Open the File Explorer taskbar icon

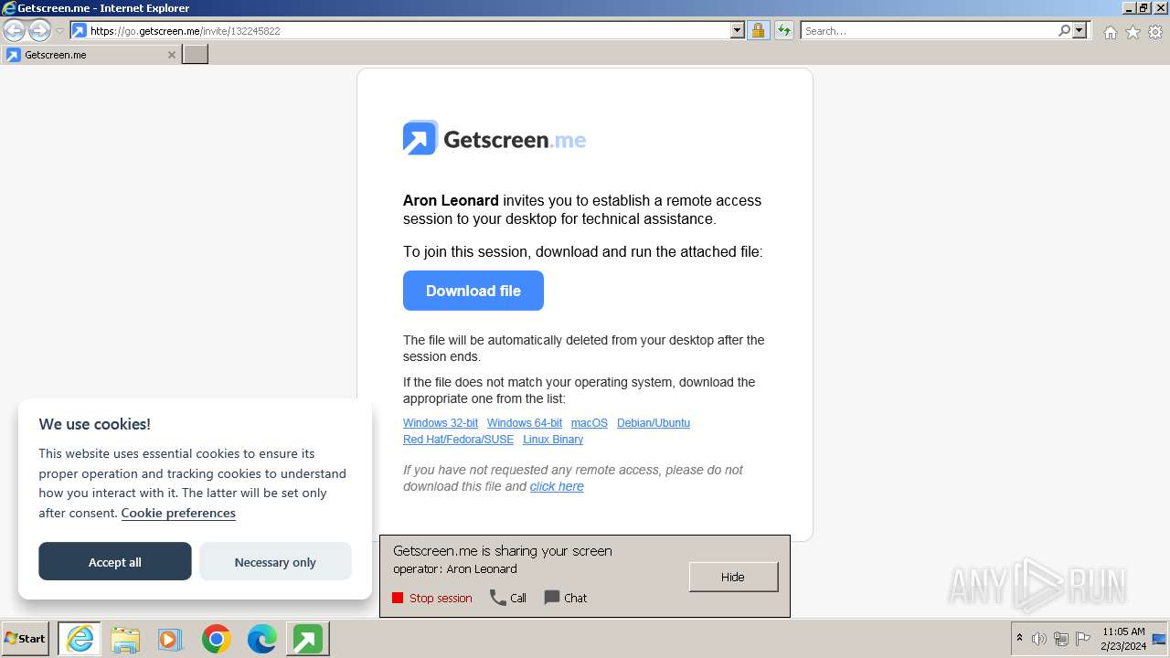click(125, 639)
